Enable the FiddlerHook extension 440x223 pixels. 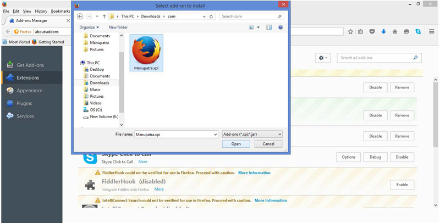[x=402, y=185]
